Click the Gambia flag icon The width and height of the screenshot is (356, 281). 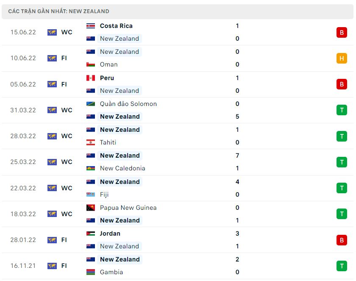(x=90, y=272)
